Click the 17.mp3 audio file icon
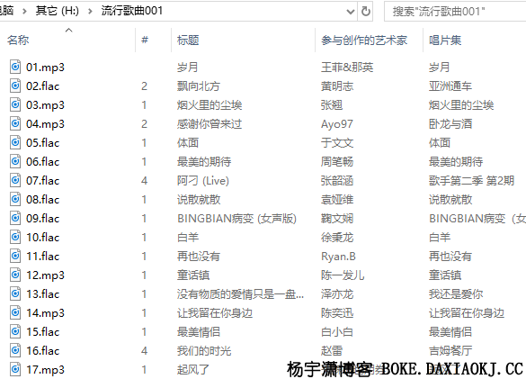 (15, 369)
